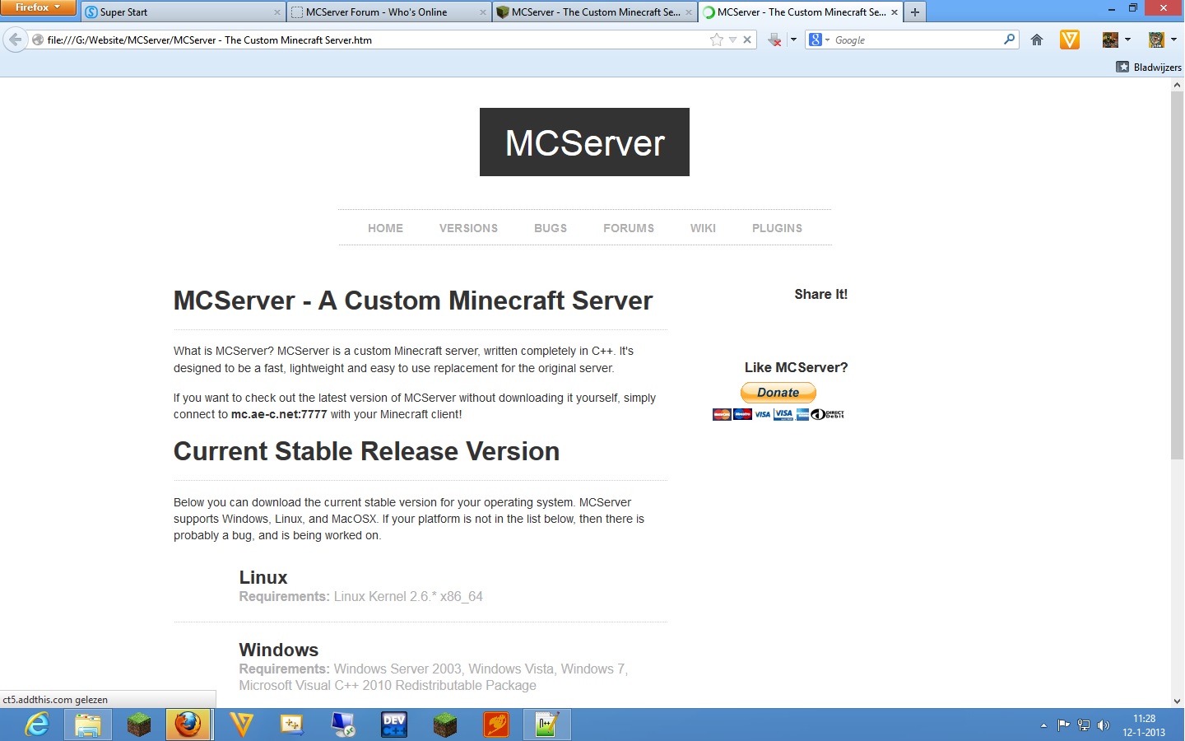Click the Google search input field
Image resolution: width=1185 pixels, height=741 pixels.
click(915, 40)
